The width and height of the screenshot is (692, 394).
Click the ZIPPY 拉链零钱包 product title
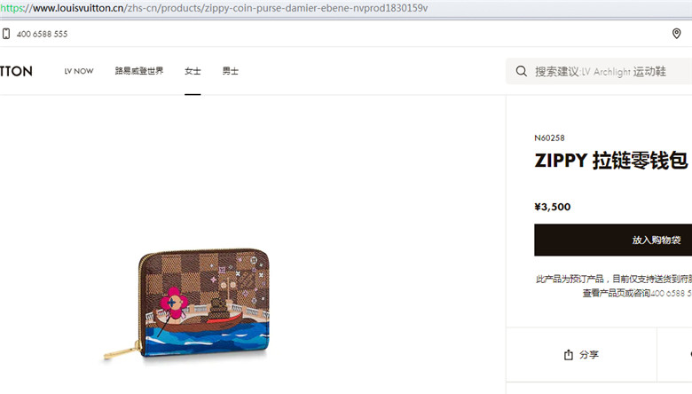[611, 160]
